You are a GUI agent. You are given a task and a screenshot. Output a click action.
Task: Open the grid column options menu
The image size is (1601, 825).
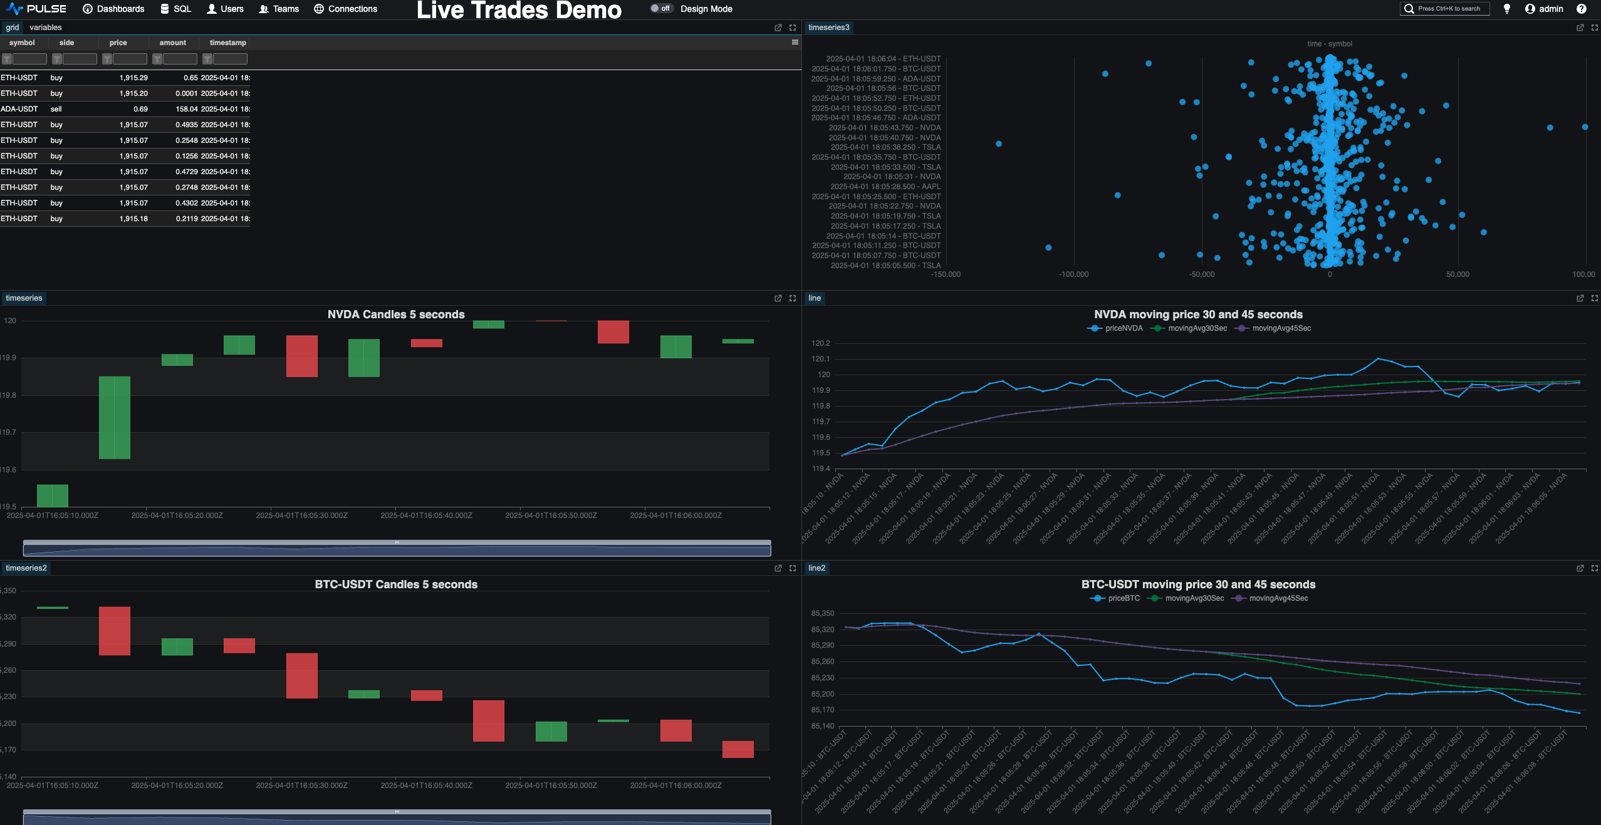[795, 43]
